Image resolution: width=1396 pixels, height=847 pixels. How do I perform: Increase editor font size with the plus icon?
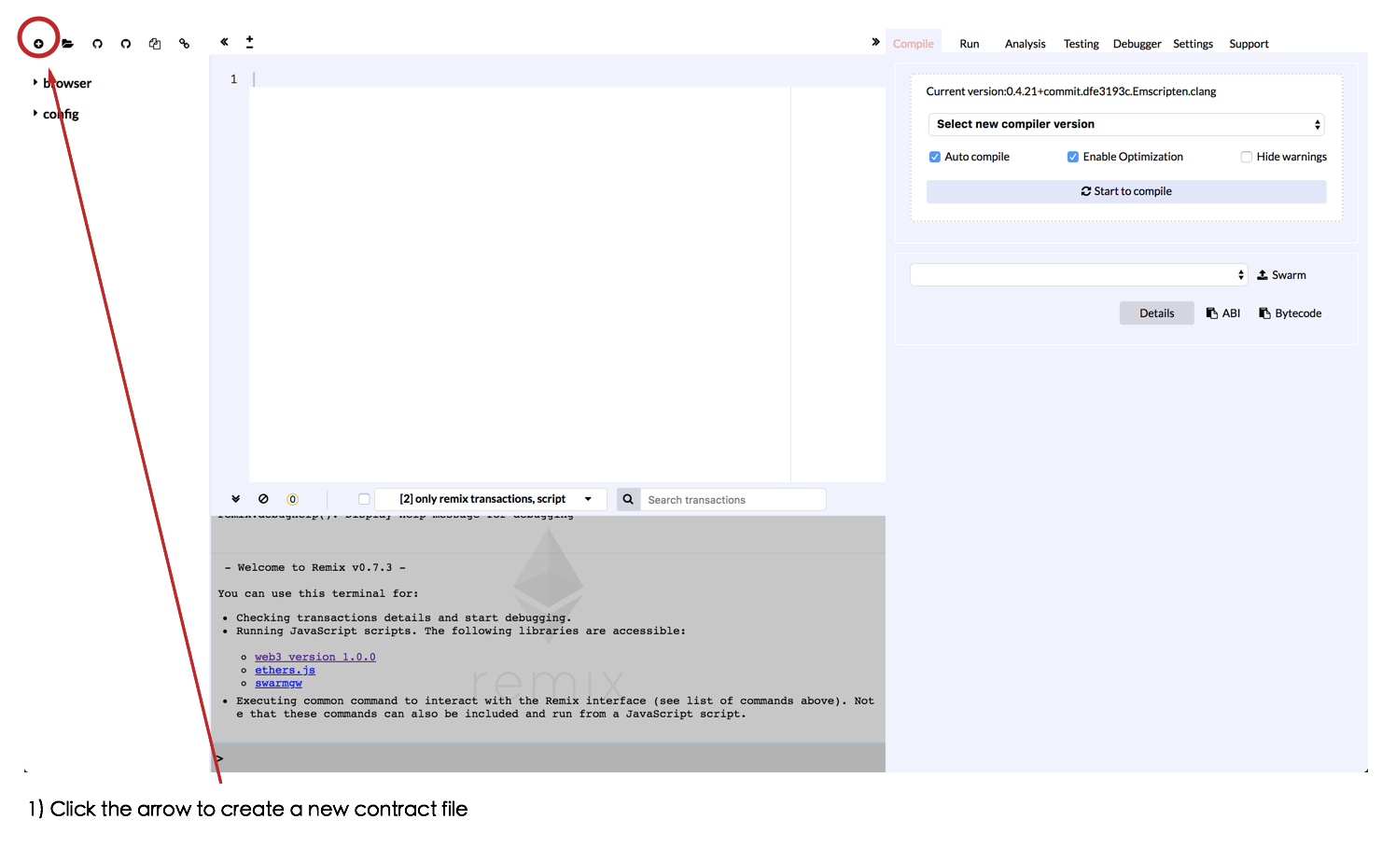pos(249,38)
